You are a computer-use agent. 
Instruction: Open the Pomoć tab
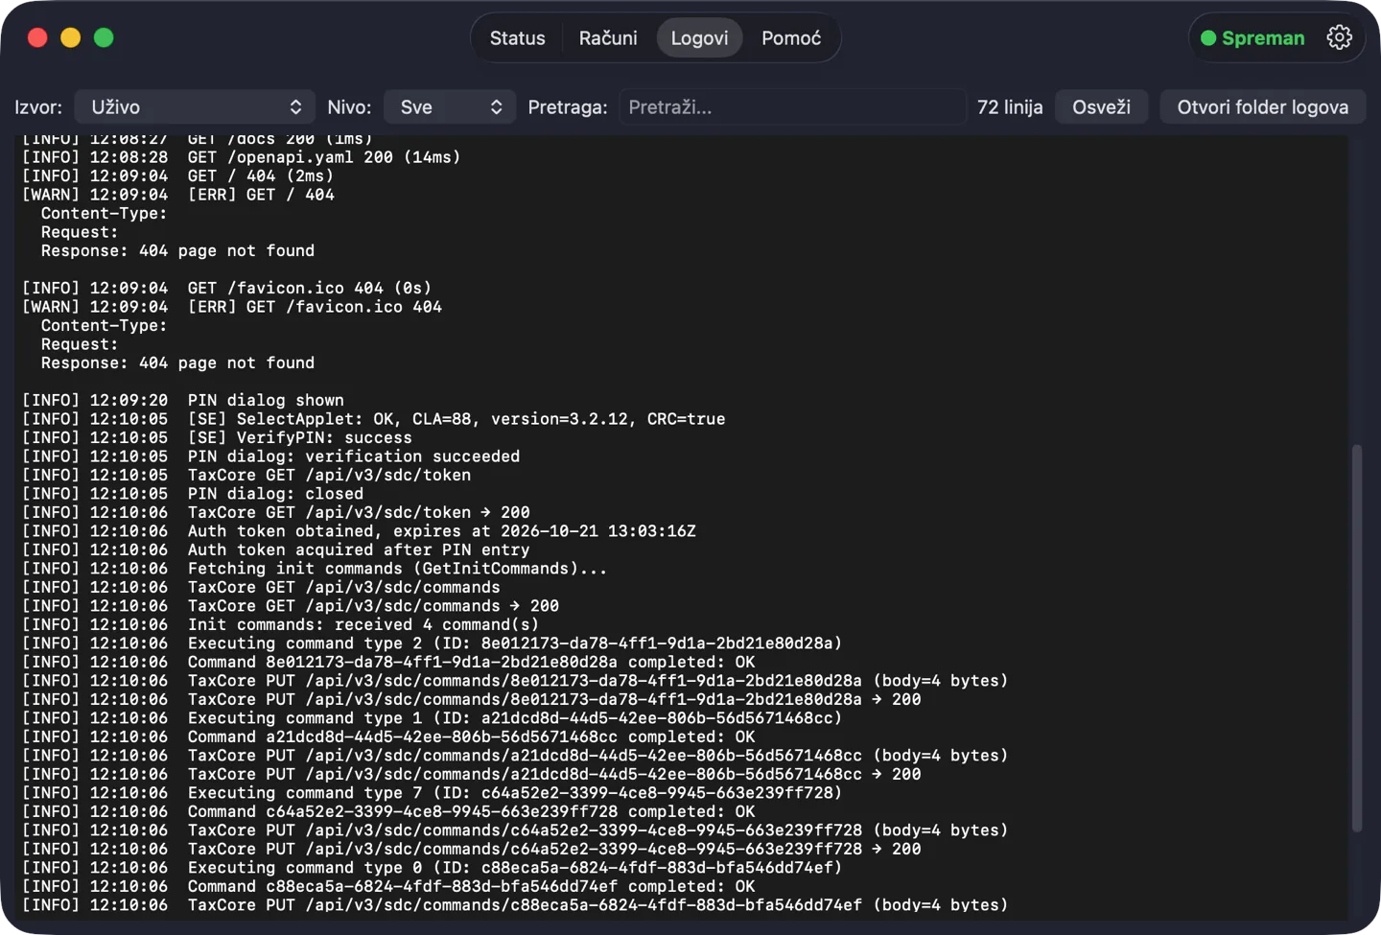click(791, 38)
